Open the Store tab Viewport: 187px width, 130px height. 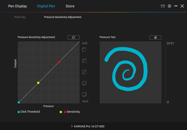click(x=70, y=6)
